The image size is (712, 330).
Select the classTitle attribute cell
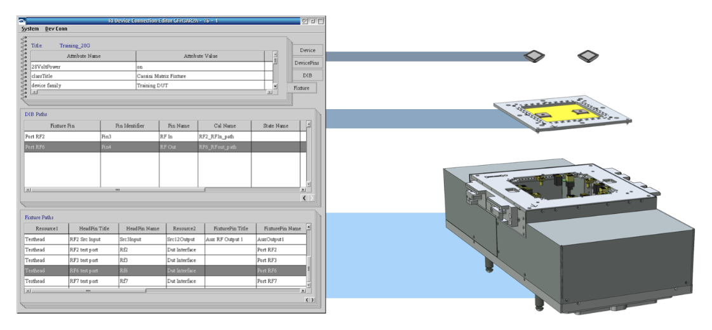click(x=84, y=76)
